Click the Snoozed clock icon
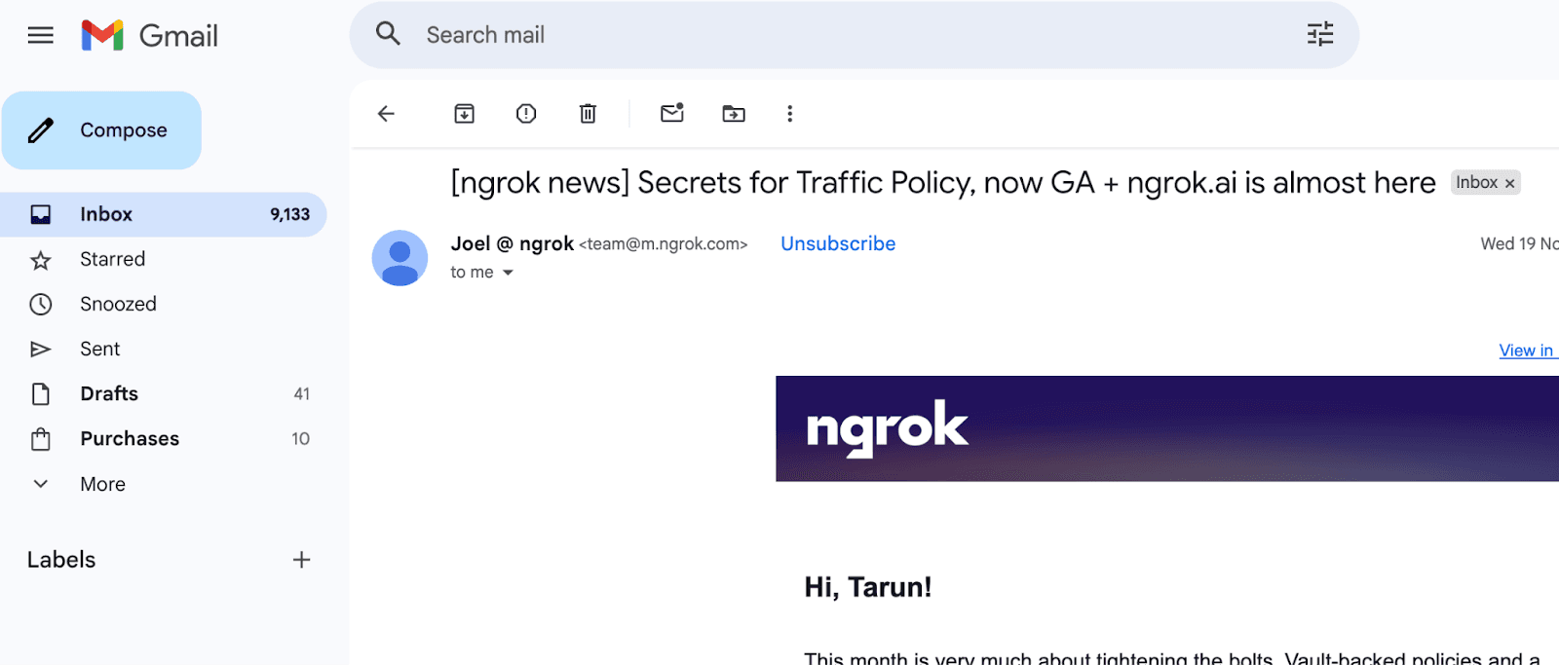Image resolution: width=1559 pixels, height=665 pixels. click(40, 304)
